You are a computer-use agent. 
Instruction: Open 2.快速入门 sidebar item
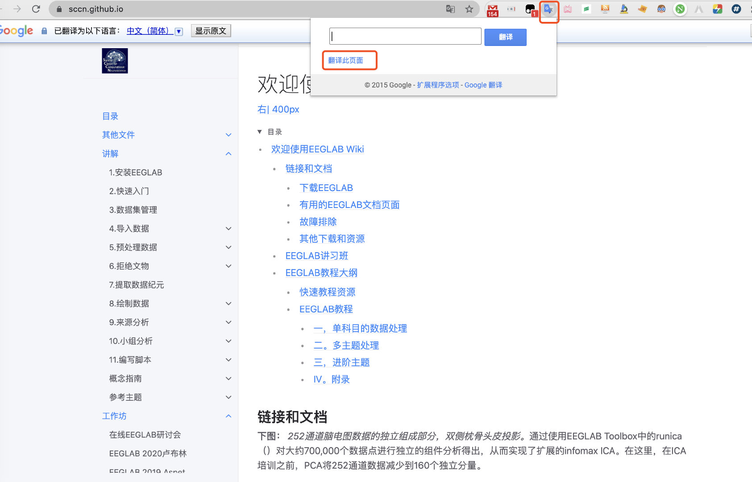click(129, 191)
